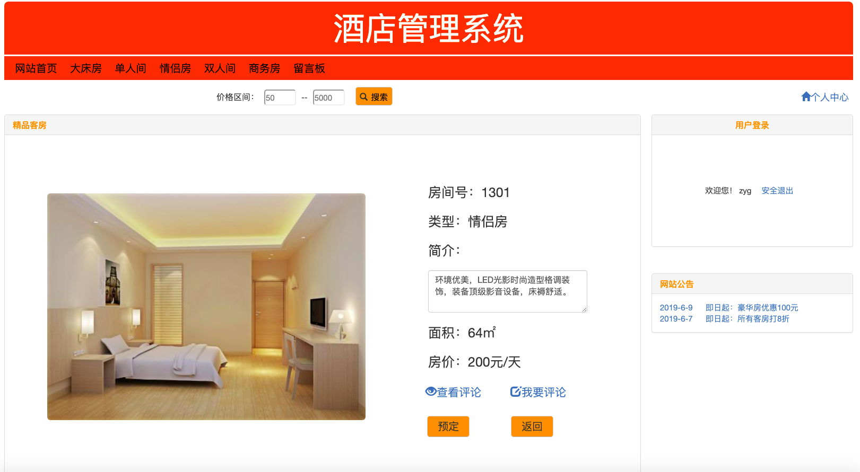
Task: Navigate to 双人间 rooms
Action: click(x=220, y=68)
